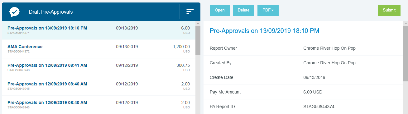Screen dimensions: 408x114
Task: Expand the PDF dropdown
Action: [268, 10]
